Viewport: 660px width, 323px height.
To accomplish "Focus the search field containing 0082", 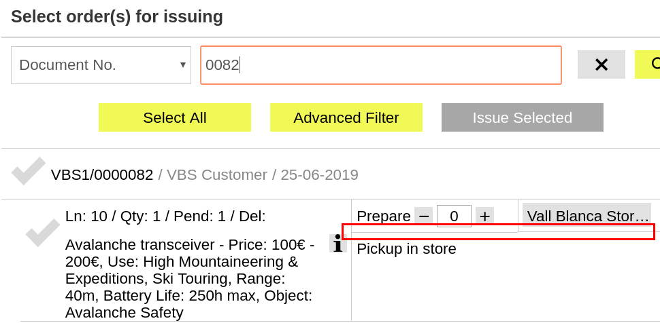I will (x=380, y=65).
